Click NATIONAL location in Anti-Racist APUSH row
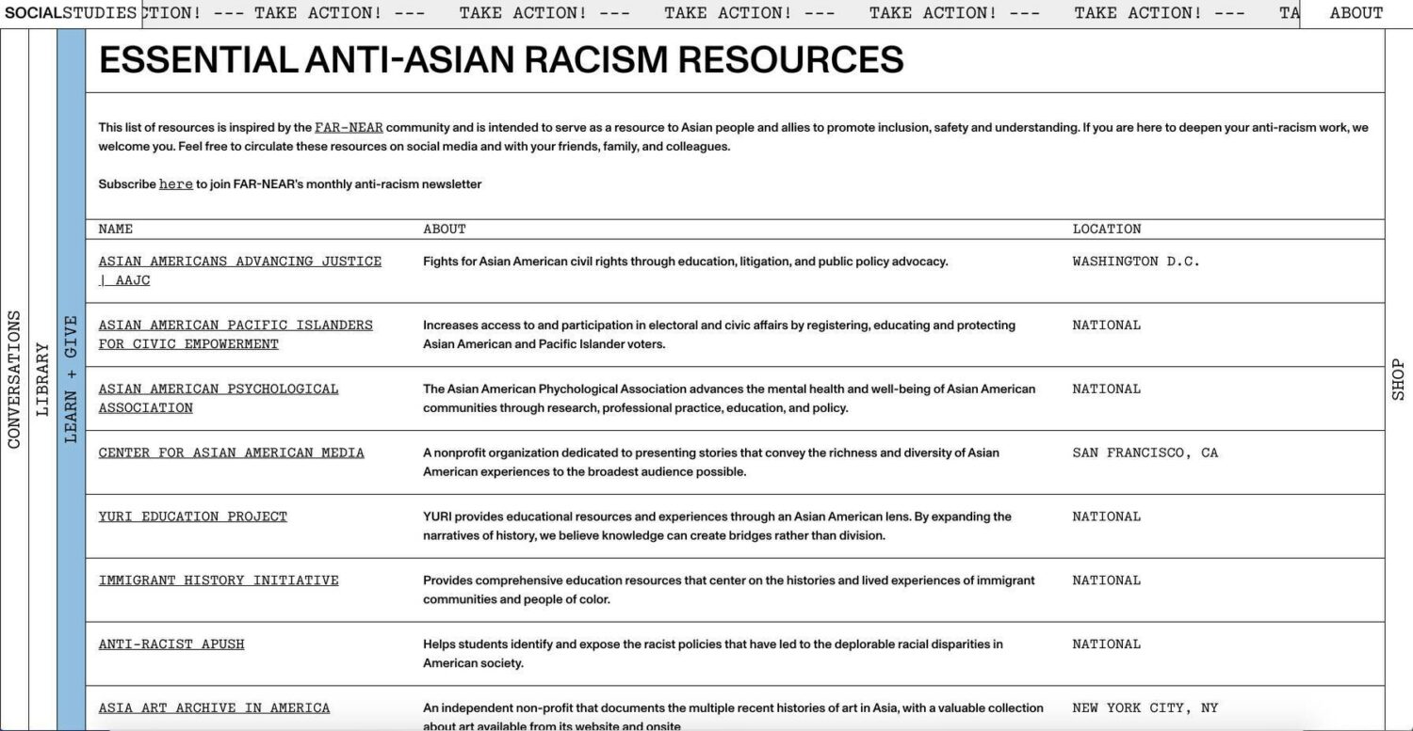1413x731 pixels. [1107, 644]
